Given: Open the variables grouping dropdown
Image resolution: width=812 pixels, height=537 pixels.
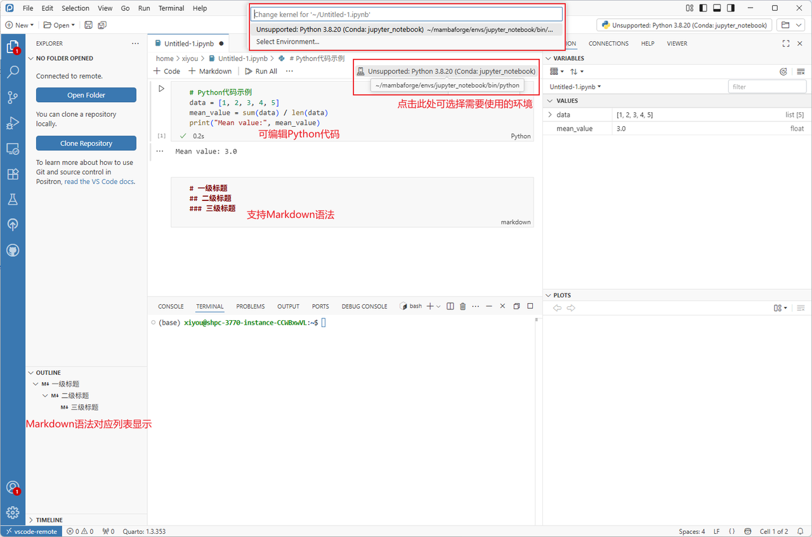Looking at the screenshot, I should click(x=557, y=72).
